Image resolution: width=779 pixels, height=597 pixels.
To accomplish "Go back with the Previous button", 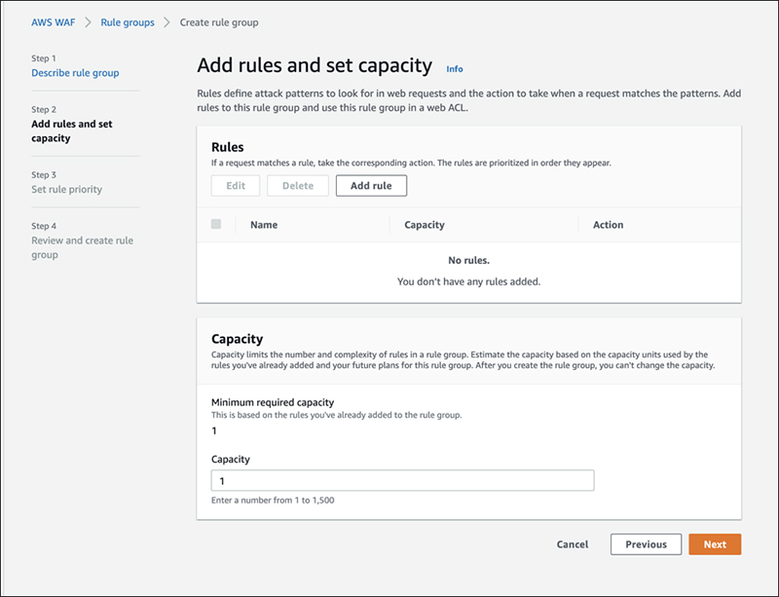I will click(x=646, y=544).
